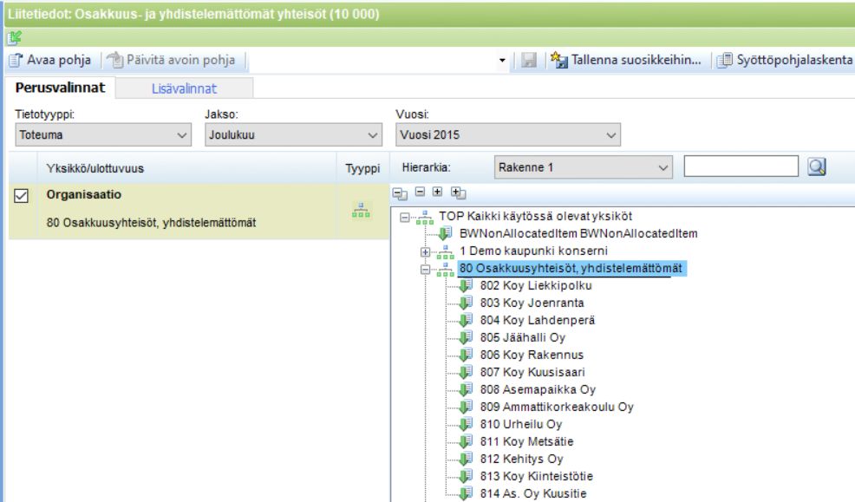Select the Perusvalinnat tab
855x502 pixels.
[60, 88]
